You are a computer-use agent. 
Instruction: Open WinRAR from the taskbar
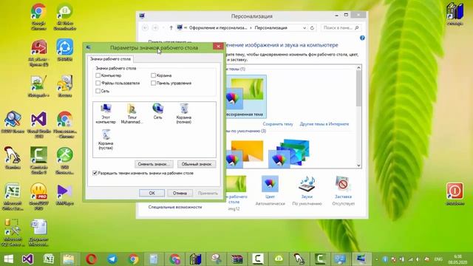tap(236, 259)
